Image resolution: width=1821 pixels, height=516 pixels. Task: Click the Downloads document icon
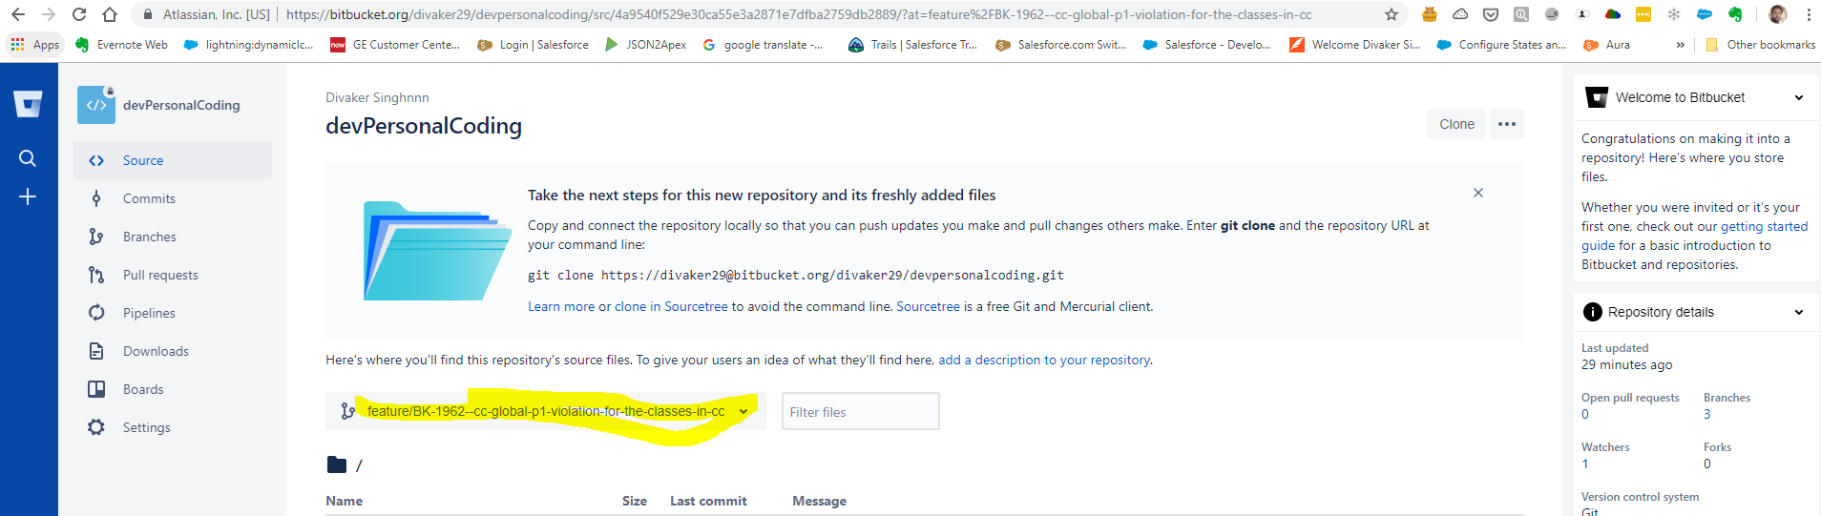pyautogui.click(x=96, y=351)
